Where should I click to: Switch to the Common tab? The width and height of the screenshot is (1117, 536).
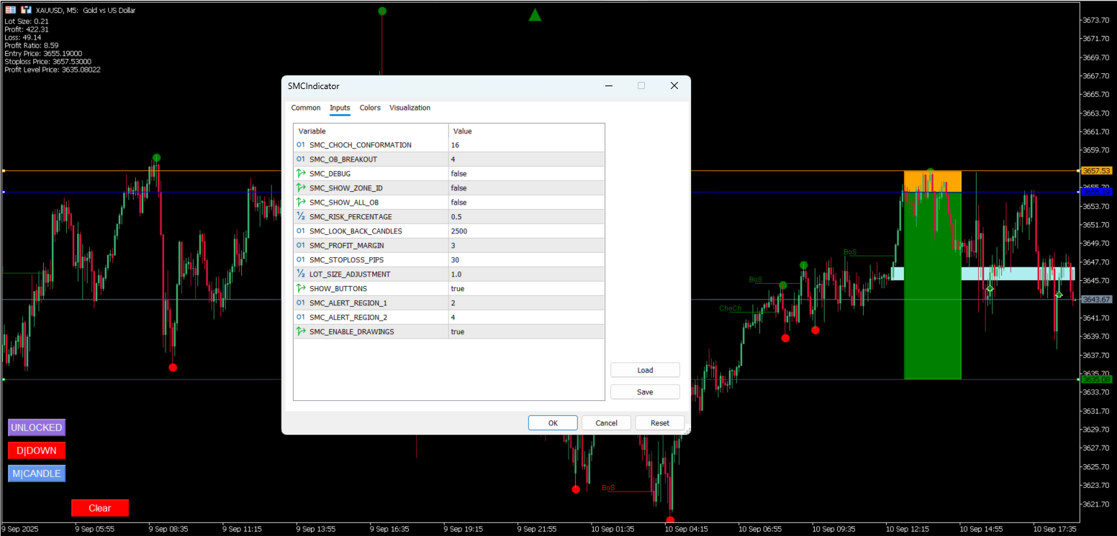click(x=306, y=108)
